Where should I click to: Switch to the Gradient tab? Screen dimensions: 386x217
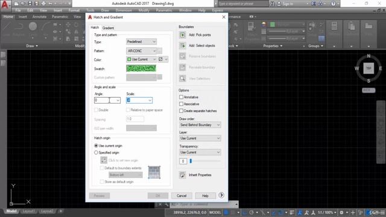108,28
